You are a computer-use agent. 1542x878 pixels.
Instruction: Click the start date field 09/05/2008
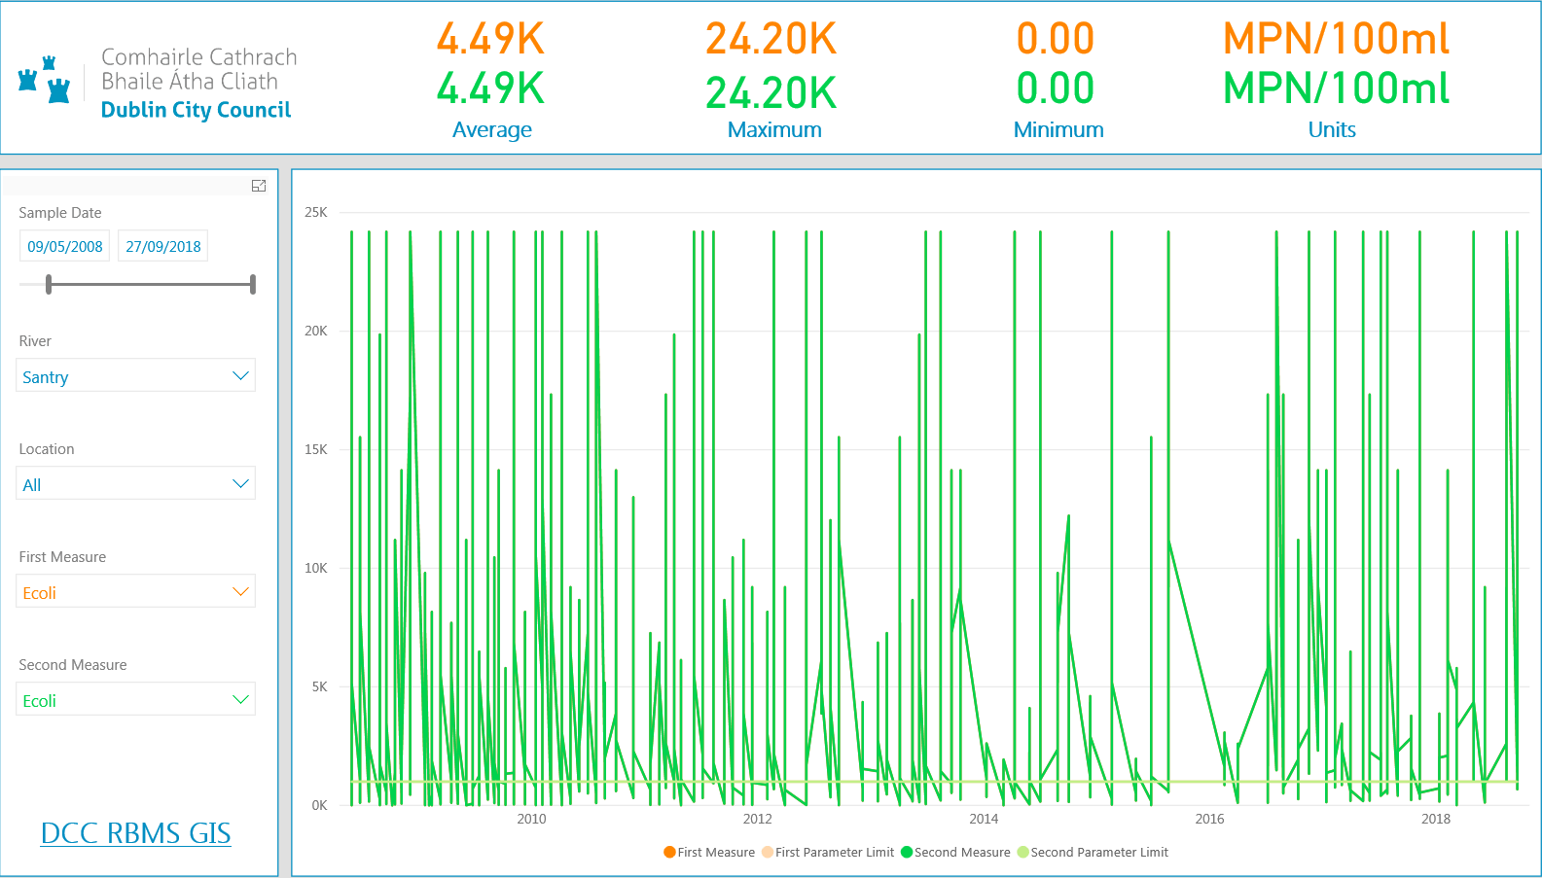point(65,246)
